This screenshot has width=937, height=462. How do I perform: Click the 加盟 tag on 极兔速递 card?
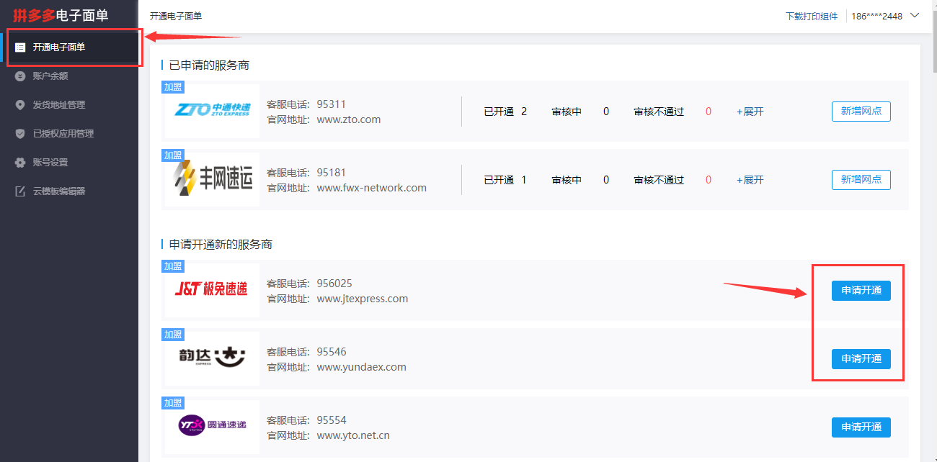173,266
